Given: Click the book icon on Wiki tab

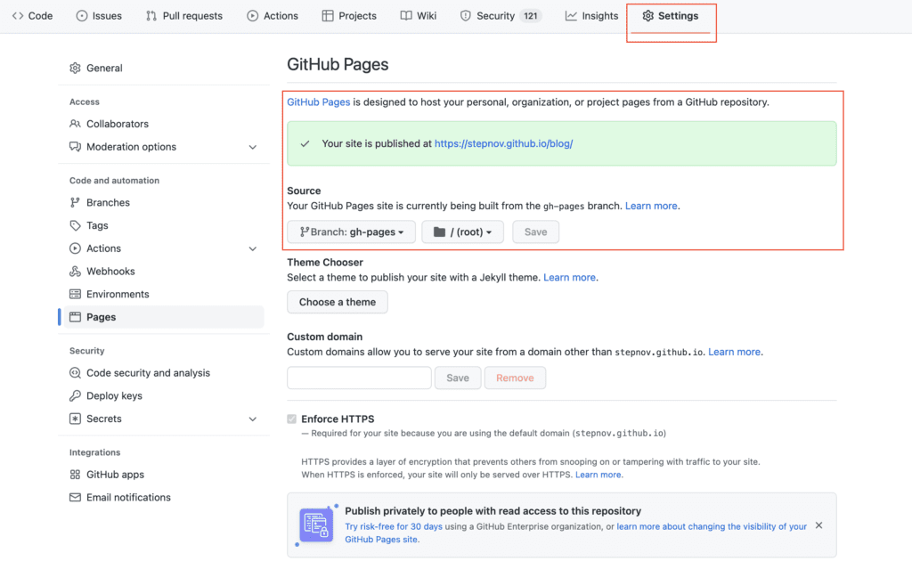Looking at the screenshot, I should pyautogui.click(x=406, y=16).
